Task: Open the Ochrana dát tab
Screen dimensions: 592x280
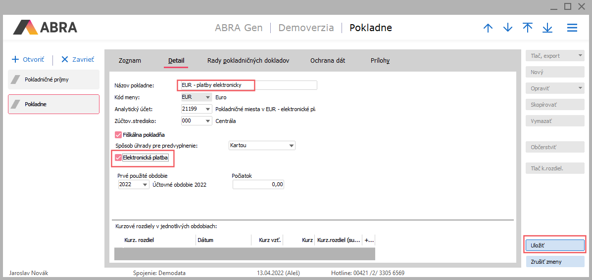Action: pos(328,61)
